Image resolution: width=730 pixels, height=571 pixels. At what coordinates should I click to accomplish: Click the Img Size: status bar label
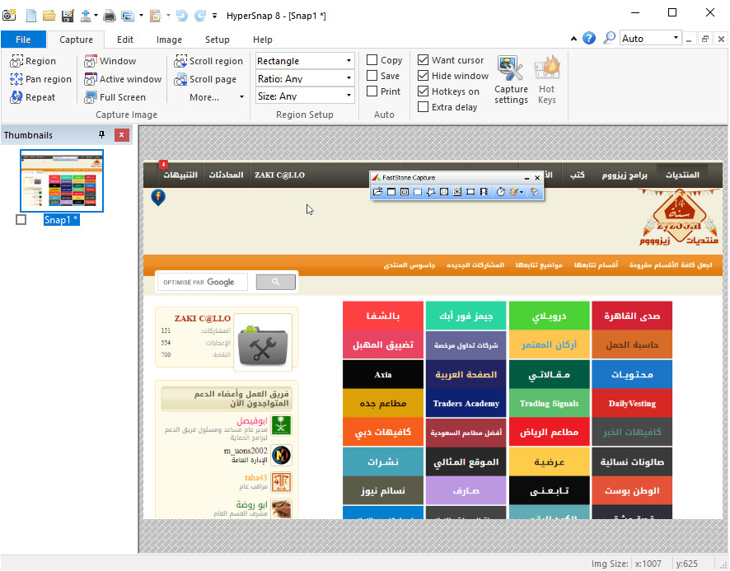tap(610, 564)
